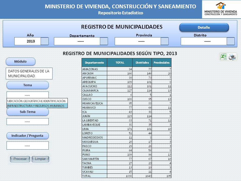Click the Repositorio Estadístico subtitle
This screenshot has height=181, width=241.
[121, 13]
